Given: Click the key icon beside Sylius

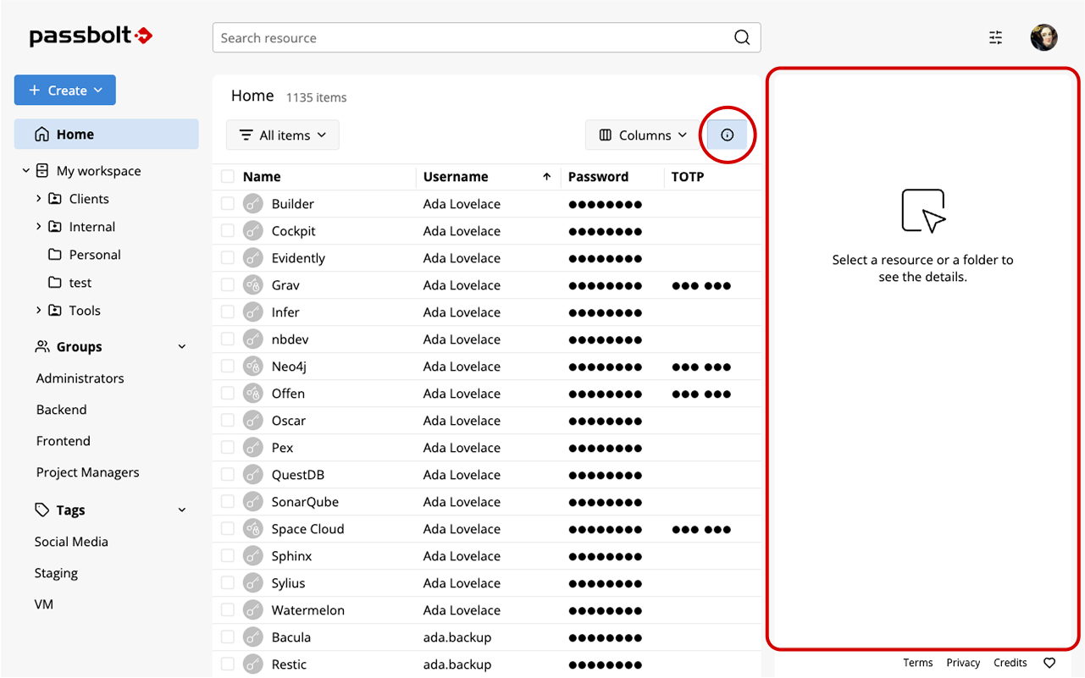Looking at the screenshot, I should [252, 583].
